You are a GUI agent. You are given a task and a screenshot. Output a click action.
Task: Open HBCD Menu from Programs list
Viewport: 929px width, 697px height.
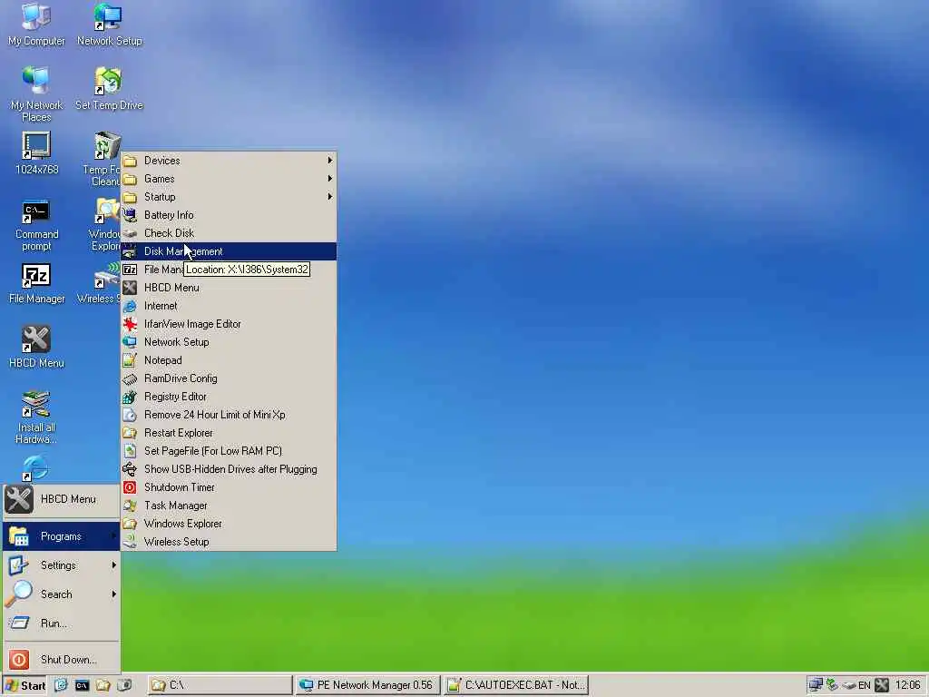click(230, 288)
